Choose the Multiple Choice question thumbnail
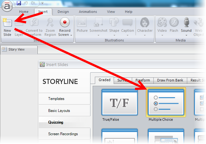Screen dimensions: 206x144 pyautogui.click(x=166, y=102)
